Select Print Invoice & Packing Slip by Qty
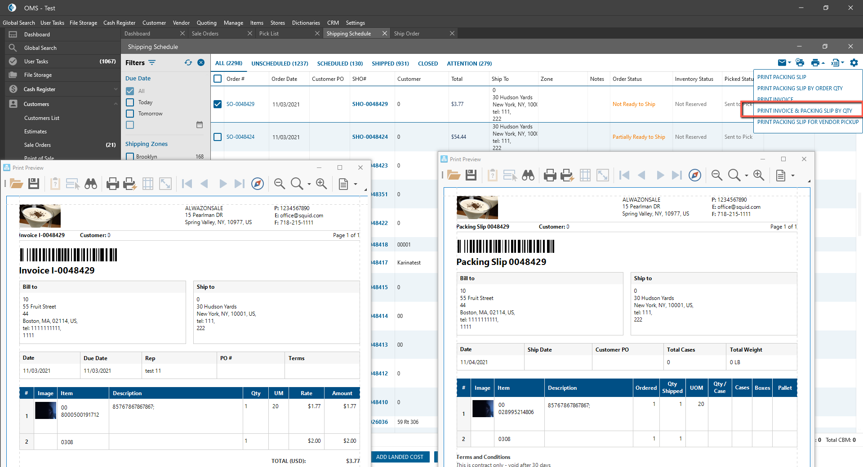This screenshot has height=467, width=863. pos(804,111)
